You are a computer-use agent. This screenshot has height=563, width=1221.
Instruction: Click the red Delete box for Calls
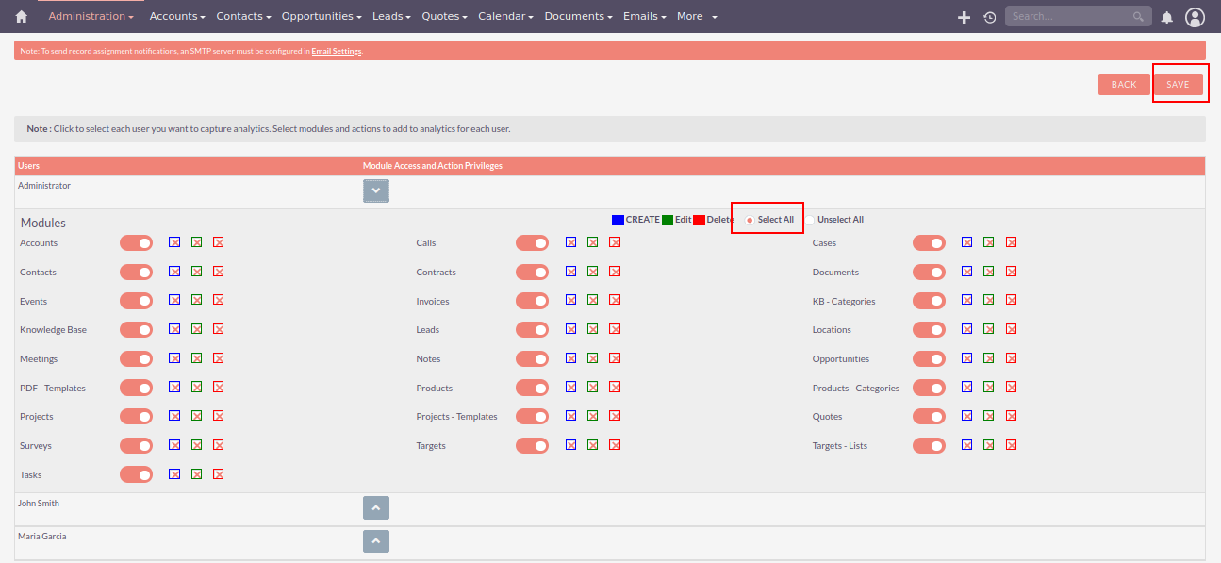(615, 242)
